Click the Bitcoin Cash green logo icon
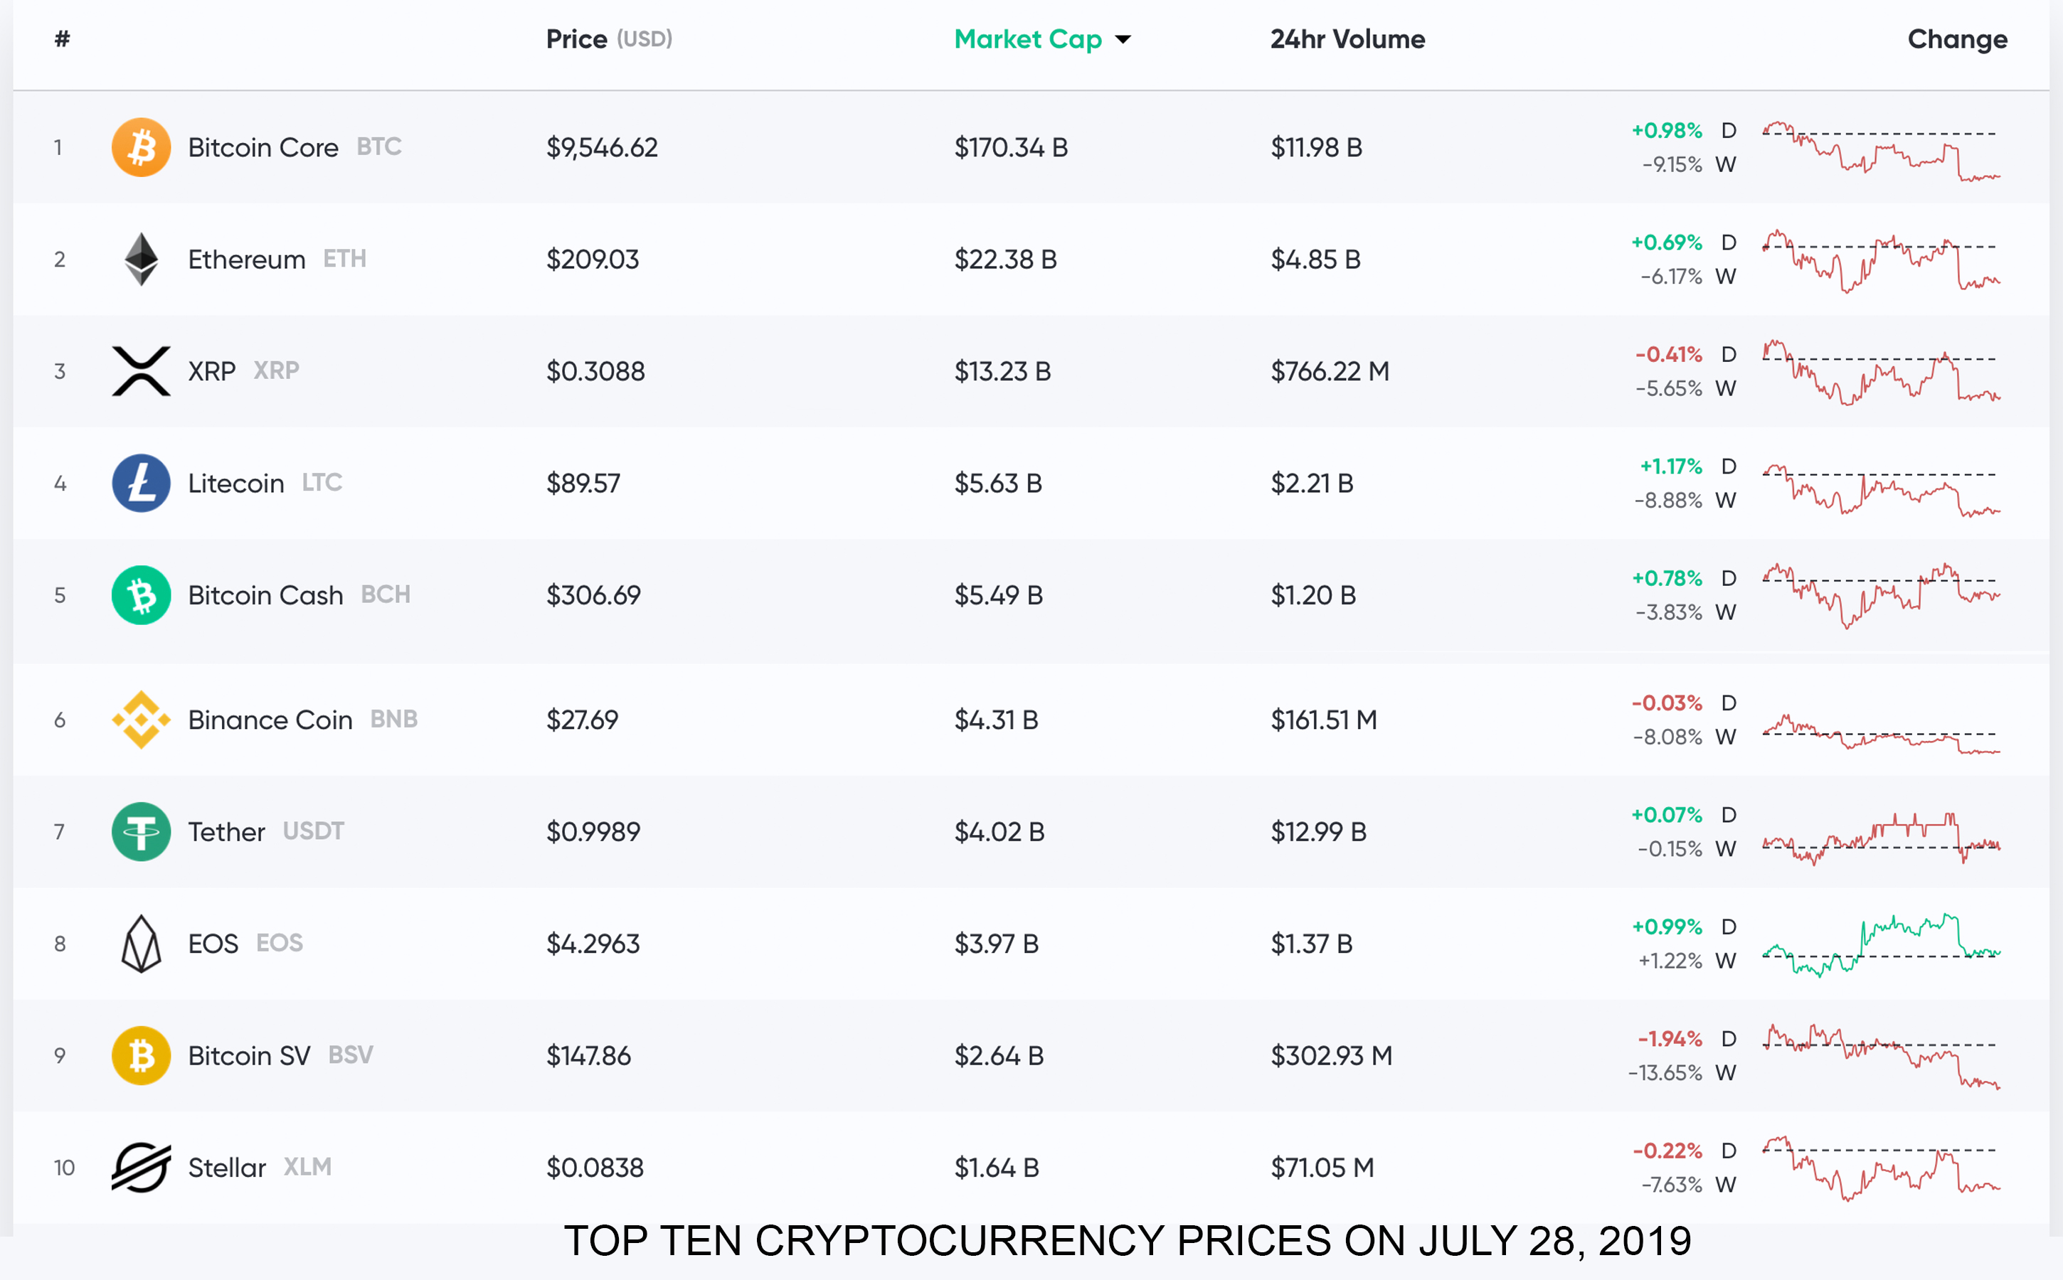The image size is (2063, 1280). point(141,595)
